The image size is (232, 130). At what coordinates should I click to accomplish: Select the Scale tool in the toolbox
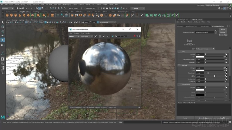point(3,44)
